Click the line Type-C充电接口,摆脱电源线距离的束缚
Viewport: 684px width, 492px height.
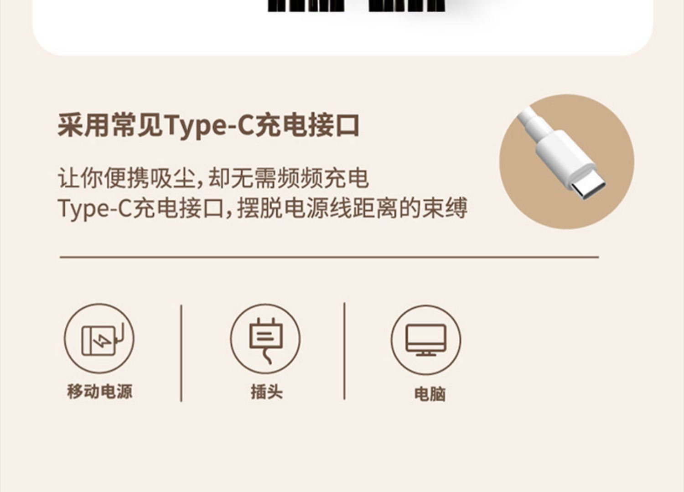pos(263,208)
